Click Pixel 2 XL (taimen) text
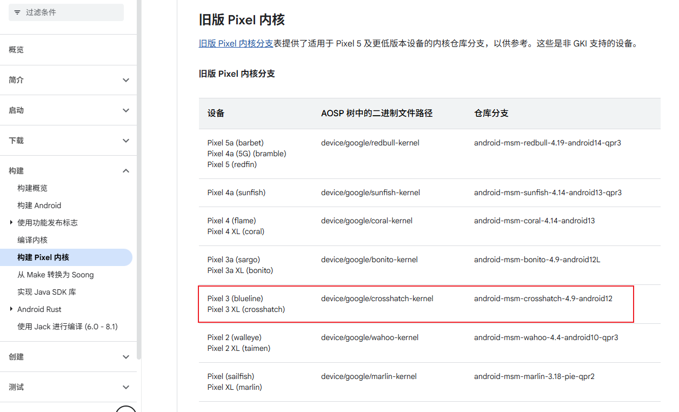 point(239,348)
